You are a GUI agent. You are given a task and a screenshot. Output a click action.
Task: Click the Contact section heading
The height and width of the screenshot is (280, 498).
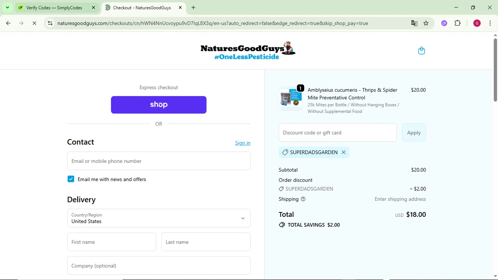click(81, 142)
